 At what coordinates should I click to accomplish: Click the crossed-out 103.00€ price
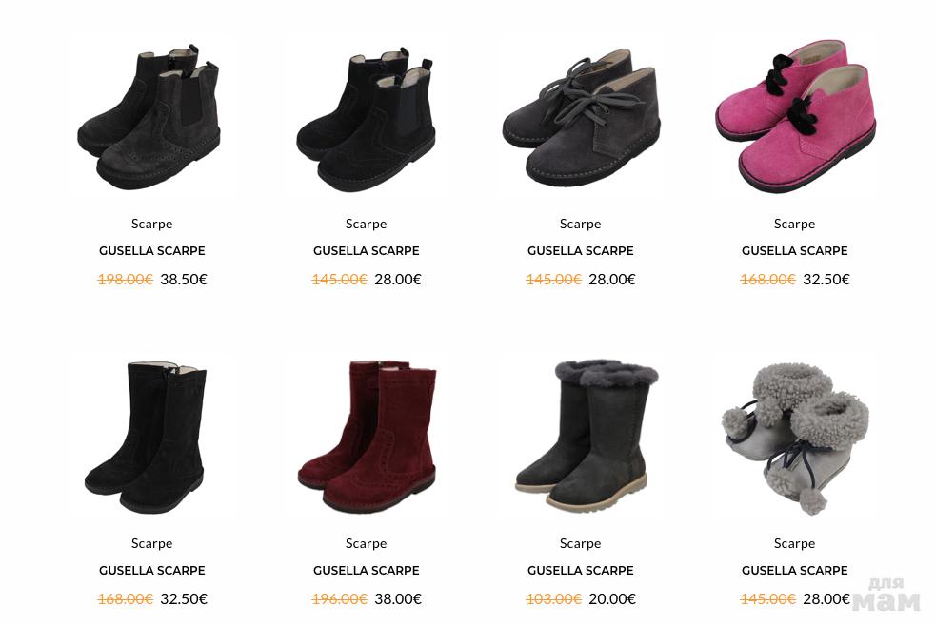[553, 598]
